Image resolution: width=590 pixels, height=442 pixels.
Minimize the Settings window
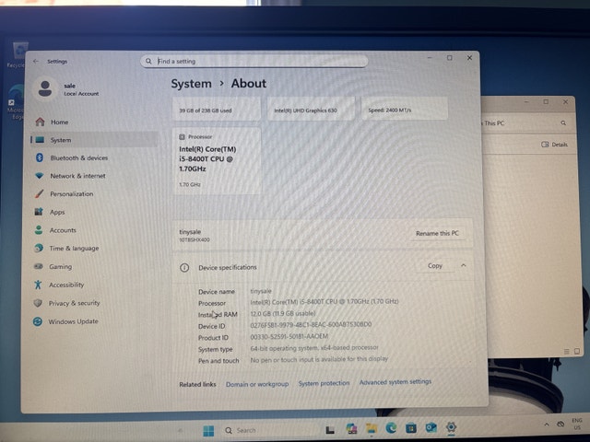(x=430, y=58)
